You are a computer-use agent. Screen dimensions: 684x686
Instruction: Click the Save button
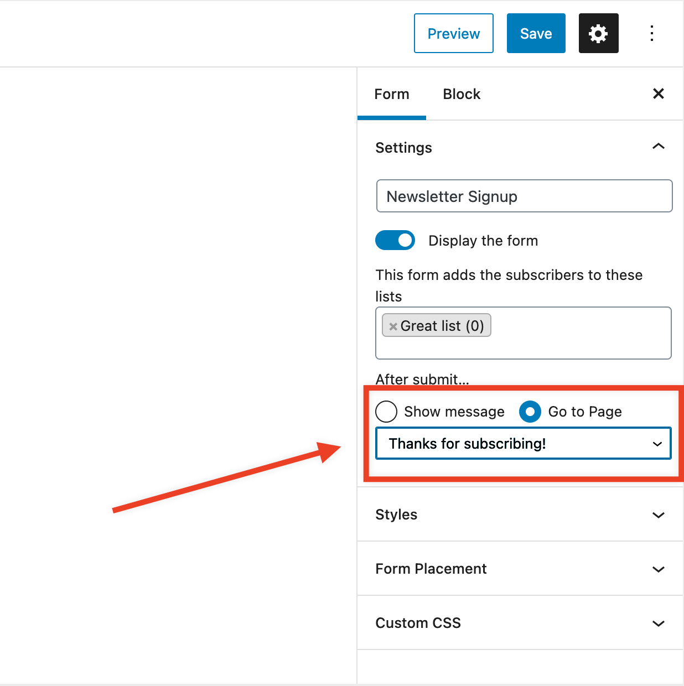536,33
